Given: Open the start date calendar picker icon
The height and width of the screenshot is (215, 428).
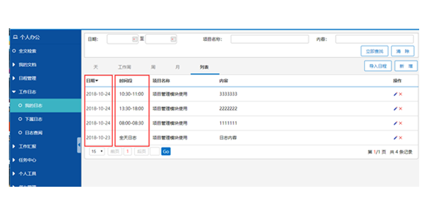Looking at the screenshot, I should pyautogui.click(x=135, y=39).
